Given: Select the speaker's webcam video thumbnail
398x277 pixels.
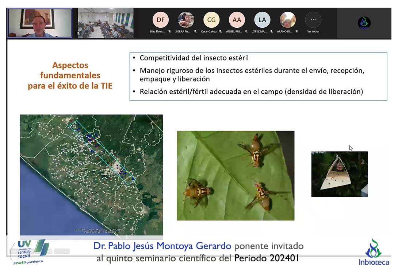Looking at the screenshot, I should coord(40,23).
